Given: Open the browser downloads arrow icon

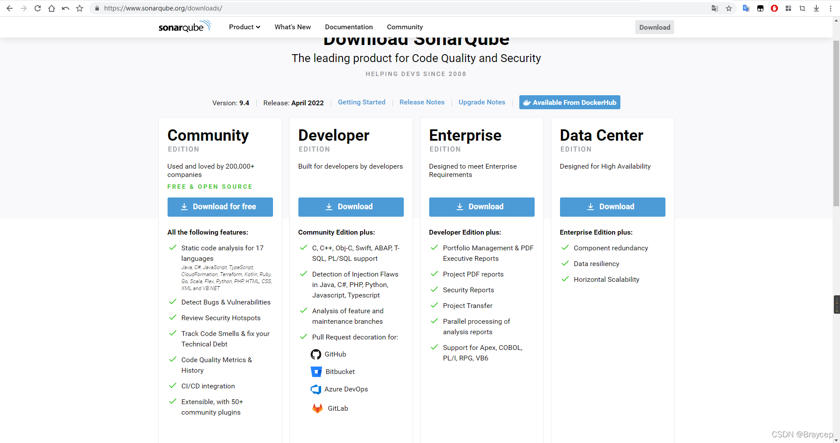Looking at the screenshot, I should click(x=816, y=8).
